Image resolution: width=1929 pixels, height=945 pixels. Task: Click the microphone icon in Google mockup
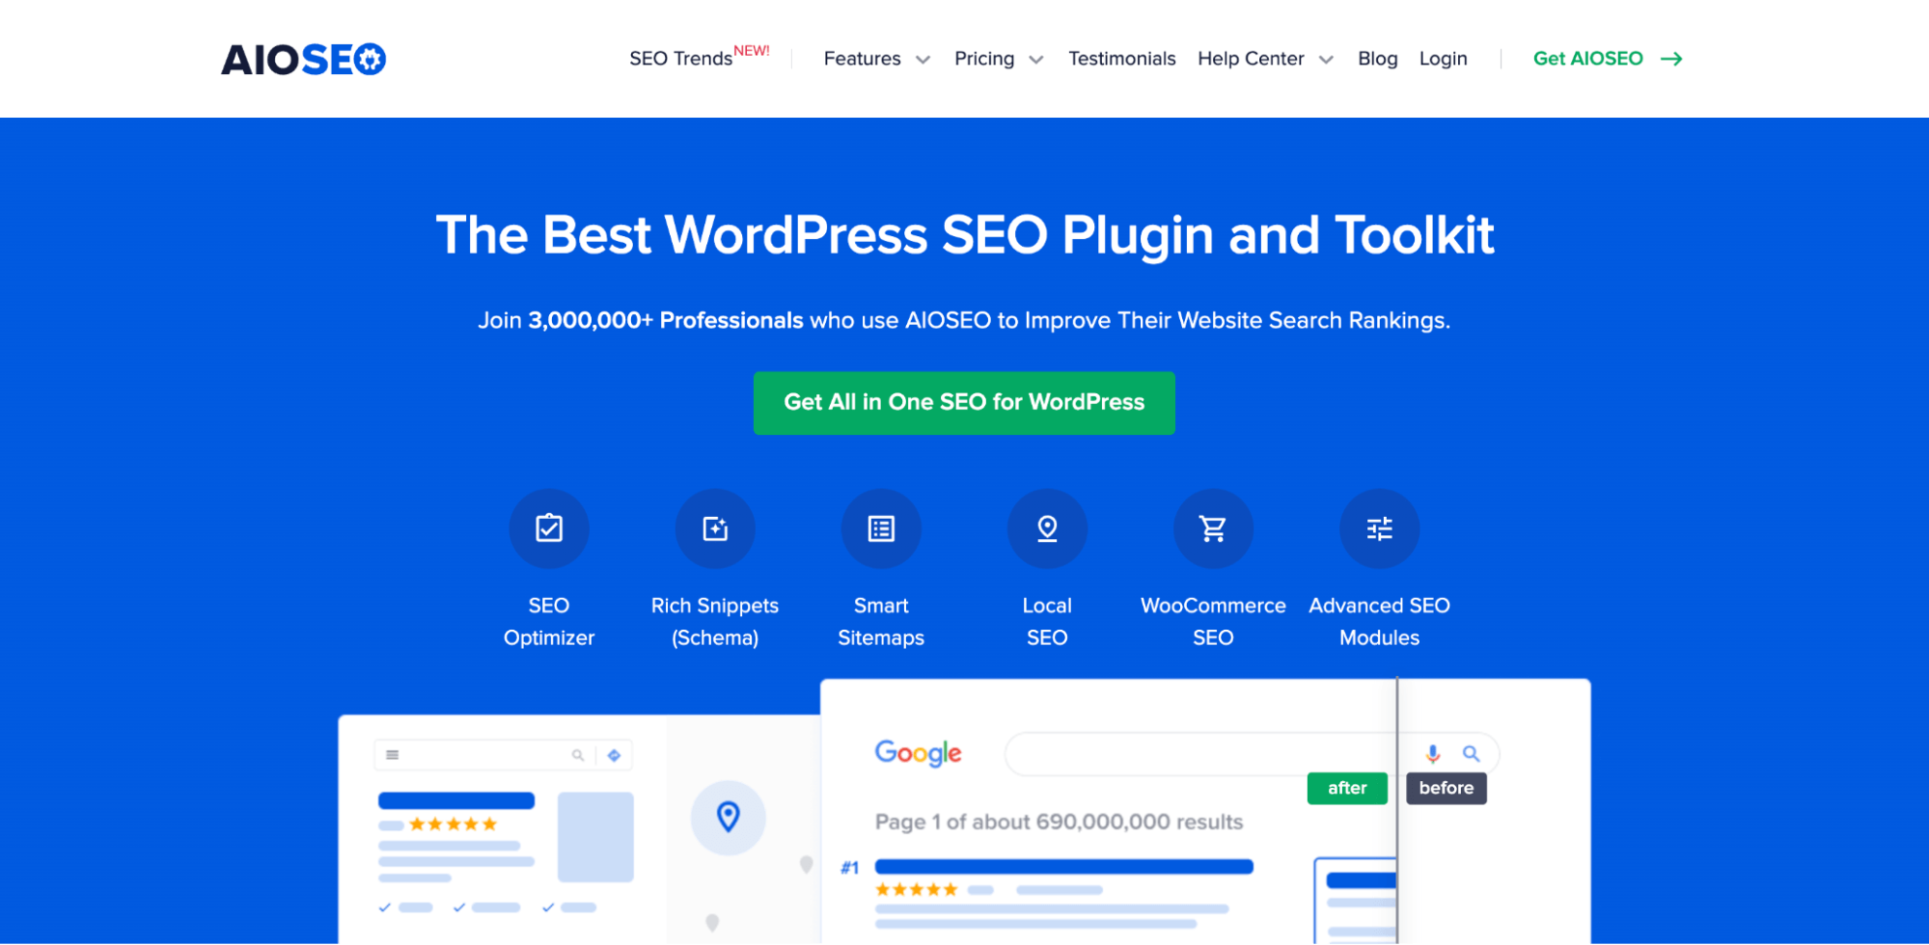pyautogui.click(x=1433, y=753)
